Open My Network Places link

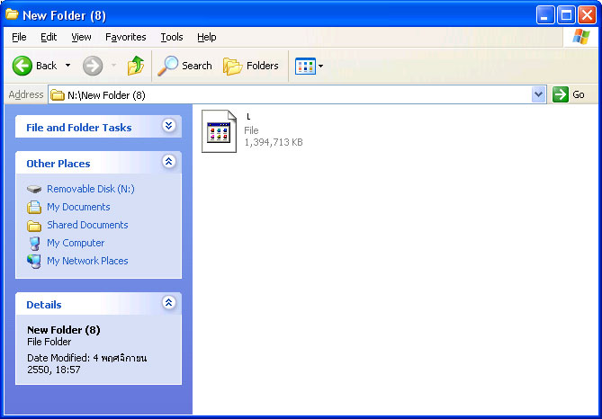pos(87,261)
